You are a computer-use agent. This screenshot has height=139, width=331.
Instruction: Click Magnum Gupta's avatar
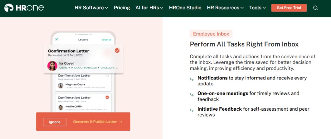point(60,86)
